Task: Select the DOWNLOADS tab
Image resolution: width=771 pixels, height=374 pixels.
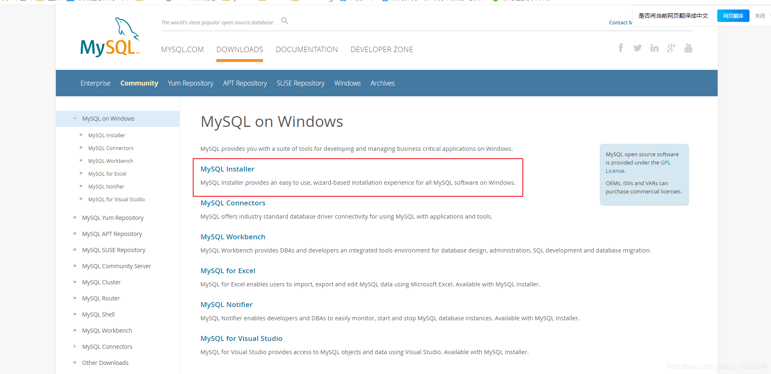Action: point(240,50)
